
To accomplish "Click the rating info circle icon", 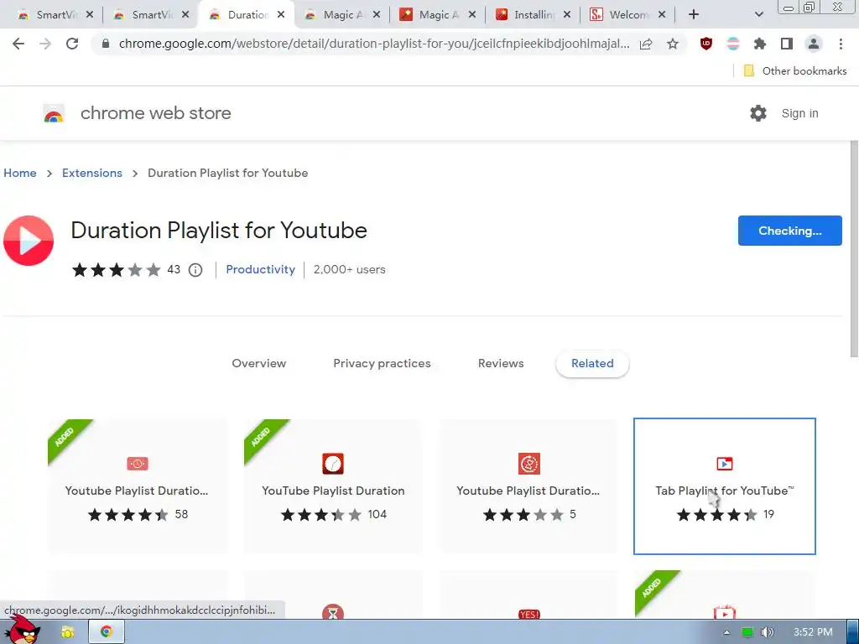I will (195, 270).
